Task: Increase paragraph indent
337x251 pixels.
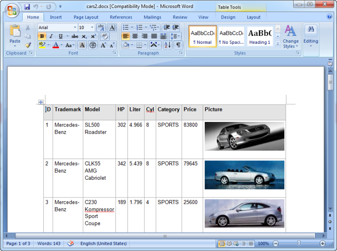Action: click(x=176, y=27)
